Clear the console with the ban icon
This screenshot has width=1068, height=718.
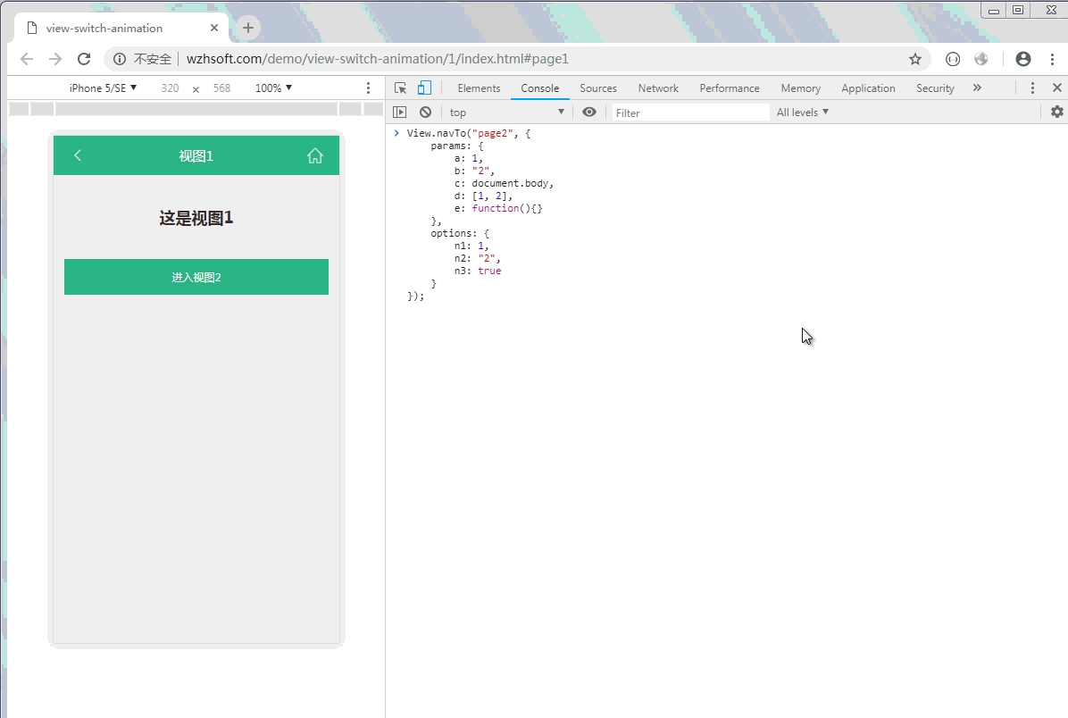pos(425,112)
